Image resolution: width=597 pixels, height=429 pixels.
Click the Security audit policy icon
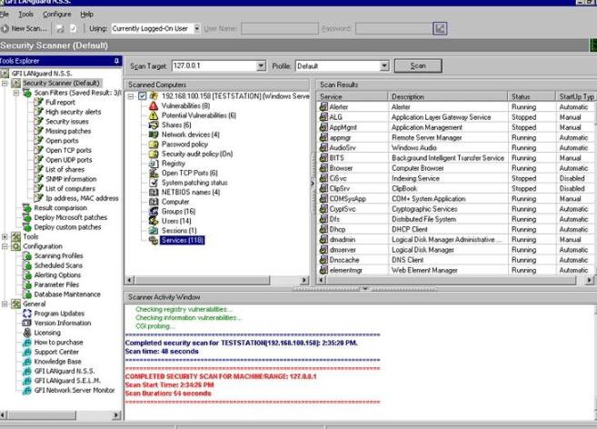point(153,154)
